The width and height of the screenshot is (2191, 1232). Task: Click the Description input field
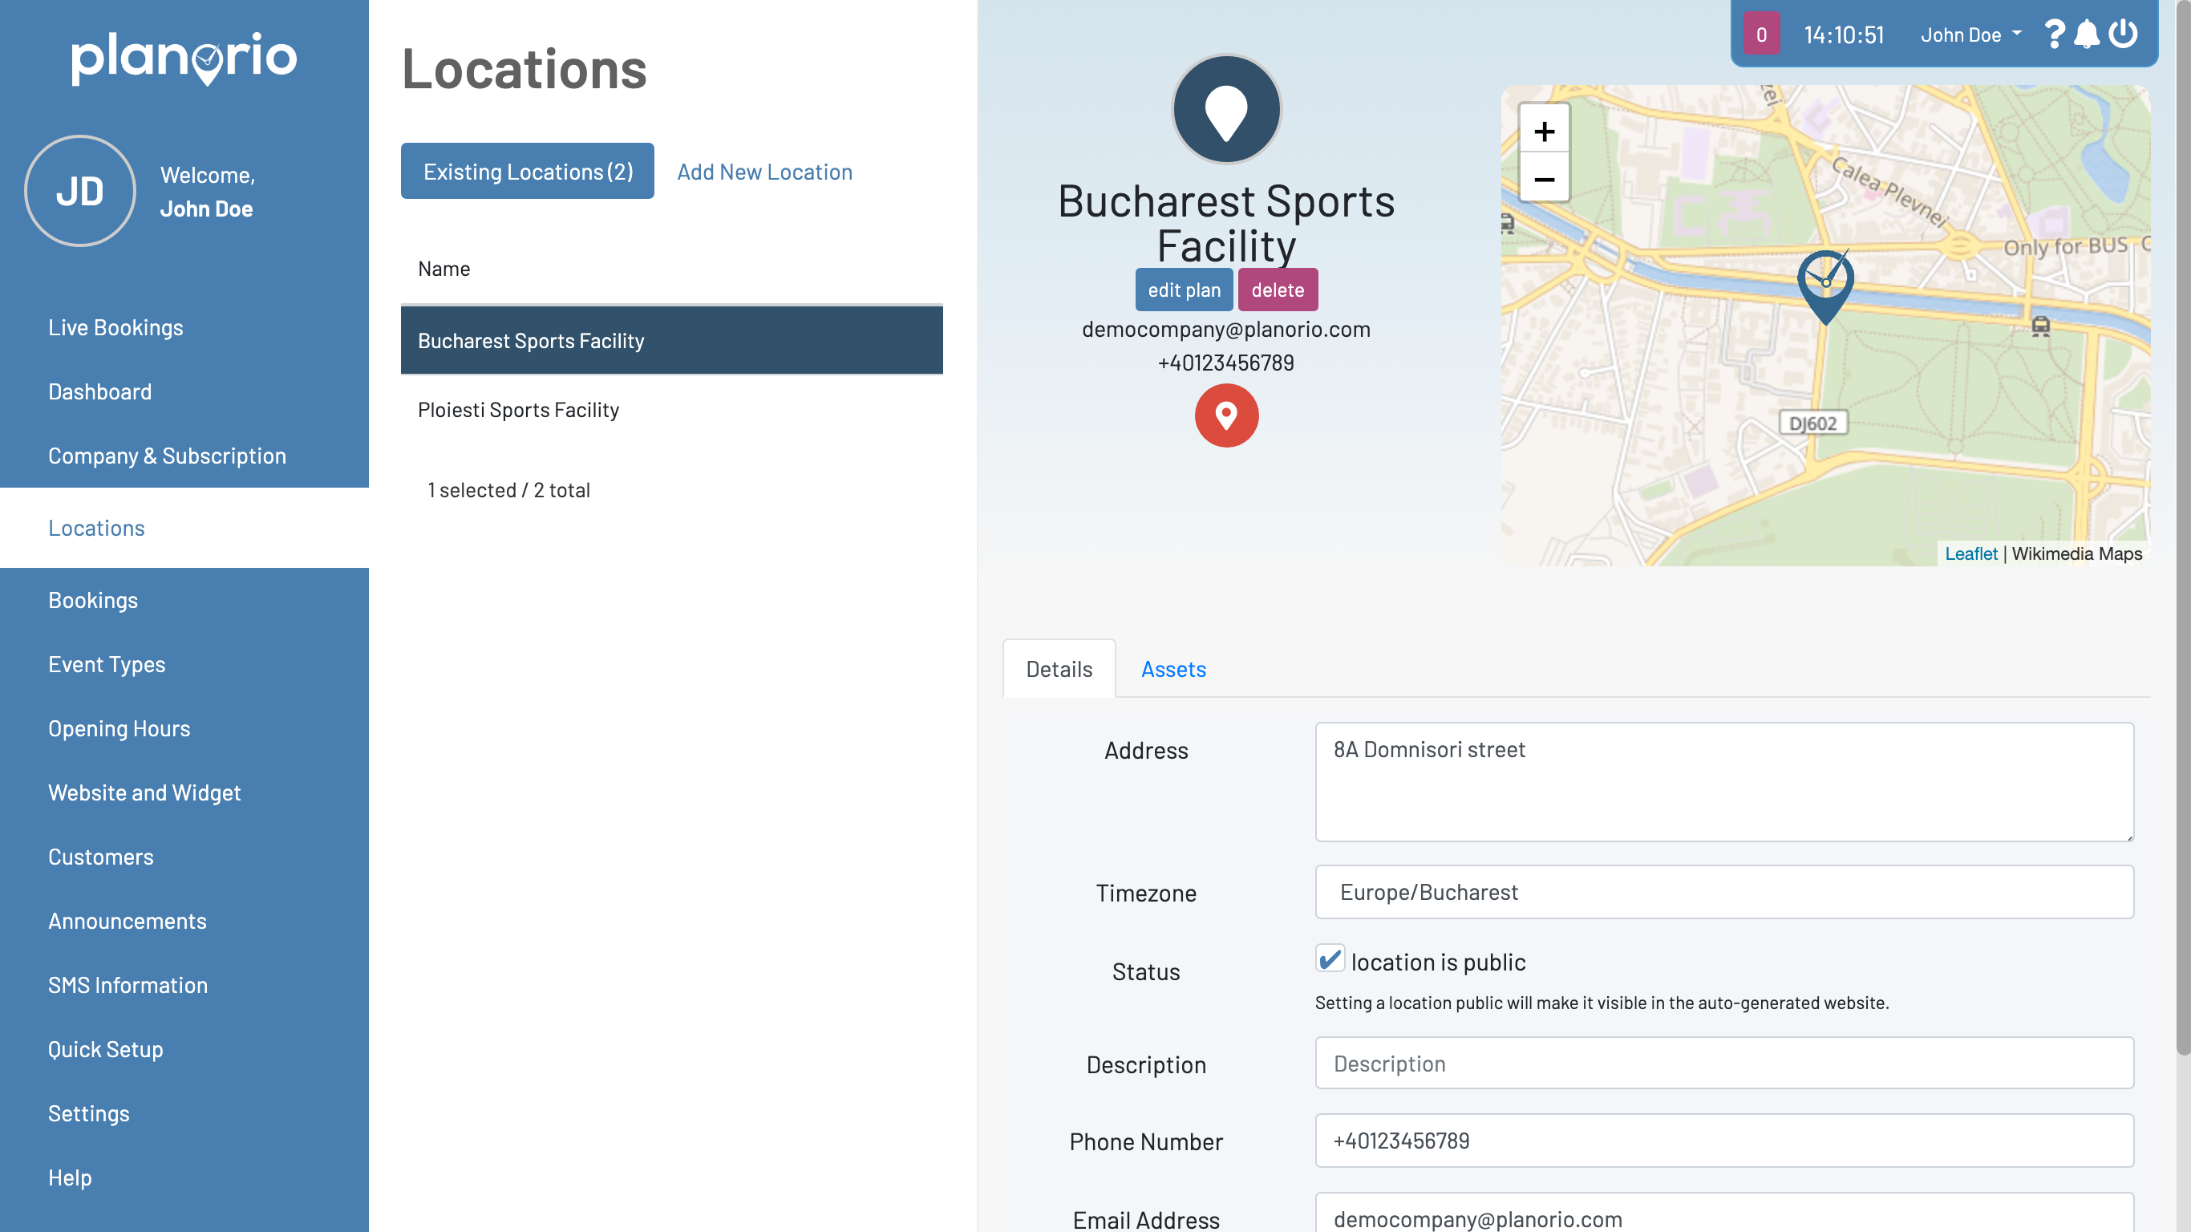(x=1723, y=1064)
